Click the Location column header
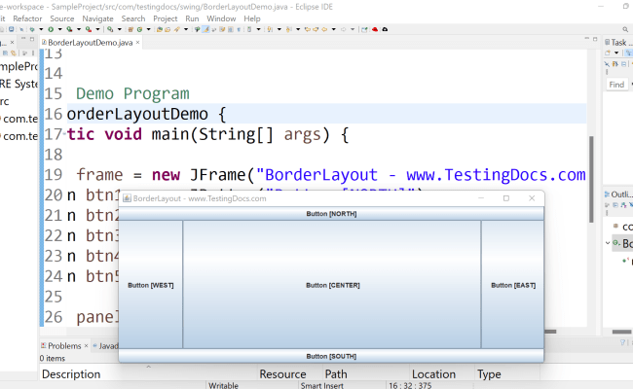Screen dimensions: 633x389 pyautogui.click(x=442, y=374)
